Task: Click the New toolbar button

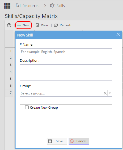Action: click(24, 25)
